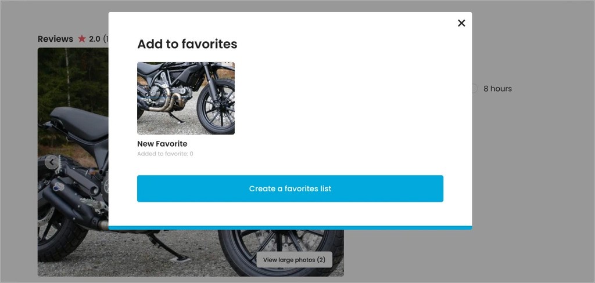Click the review count beside the rating
Image resolution: width=595 pixels, height=283 pixels.
coord(105,39)
